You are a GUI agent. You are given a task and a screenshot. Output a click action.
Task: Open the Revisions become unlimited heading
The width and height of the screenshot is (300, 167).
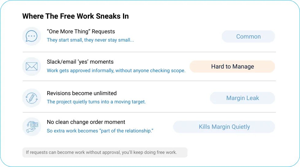[82, 93]
